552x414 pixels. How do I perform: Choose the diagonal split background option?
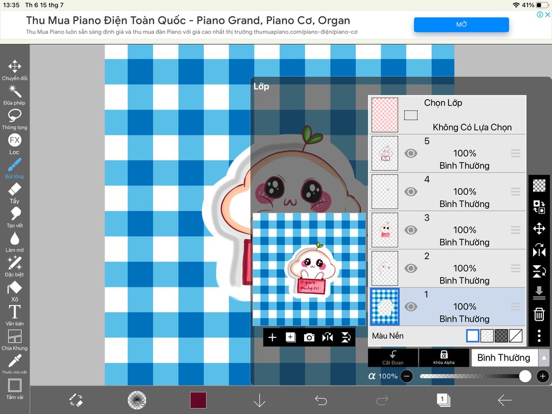tap(515, 336)
